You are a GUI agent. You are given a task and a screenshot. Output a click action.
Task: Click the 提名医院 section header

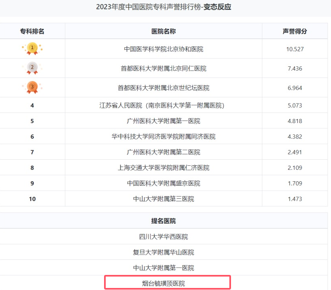[x=164, y=221]
